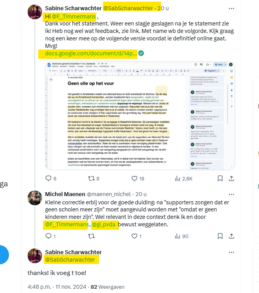Screen dimensions: 259x293
Task: Share Sabine Scharwachter's first tweet
Action: coord(231,178)
